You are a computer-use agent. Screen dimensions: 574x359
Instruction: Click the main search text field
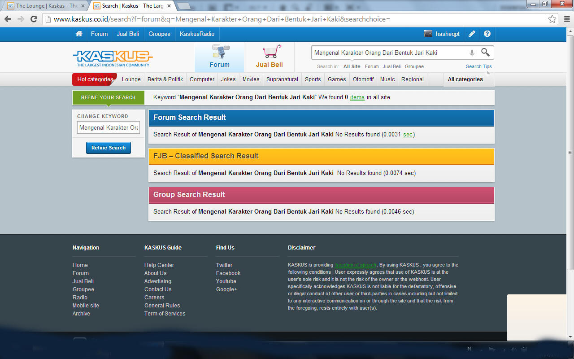tap(389, 53)
